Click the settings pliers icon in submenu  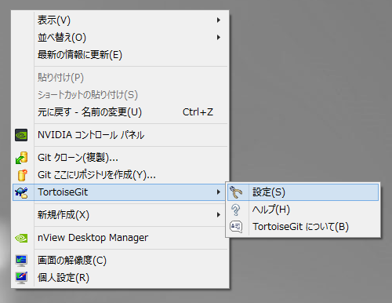pos(236,192)
